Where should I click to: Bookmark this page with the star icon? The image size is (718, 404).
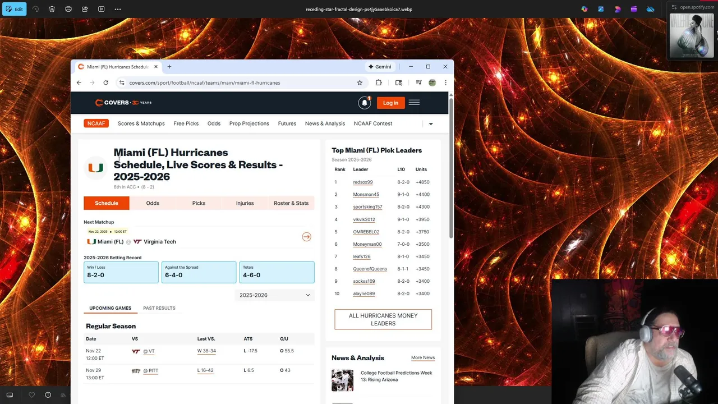point(360,82)
